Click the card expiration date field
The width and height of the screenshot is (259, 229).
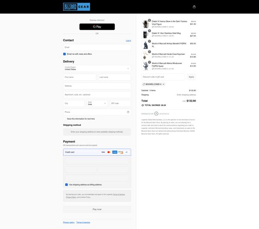(81, 169)
